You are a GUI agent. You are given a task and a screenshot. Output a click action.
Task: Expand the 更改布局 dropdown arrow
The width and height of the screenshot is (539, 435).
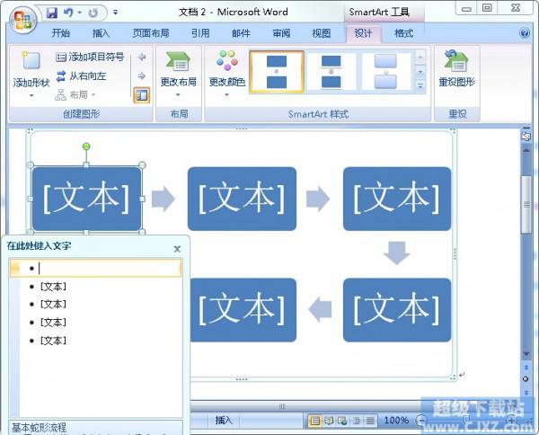(x=178, y=95)
